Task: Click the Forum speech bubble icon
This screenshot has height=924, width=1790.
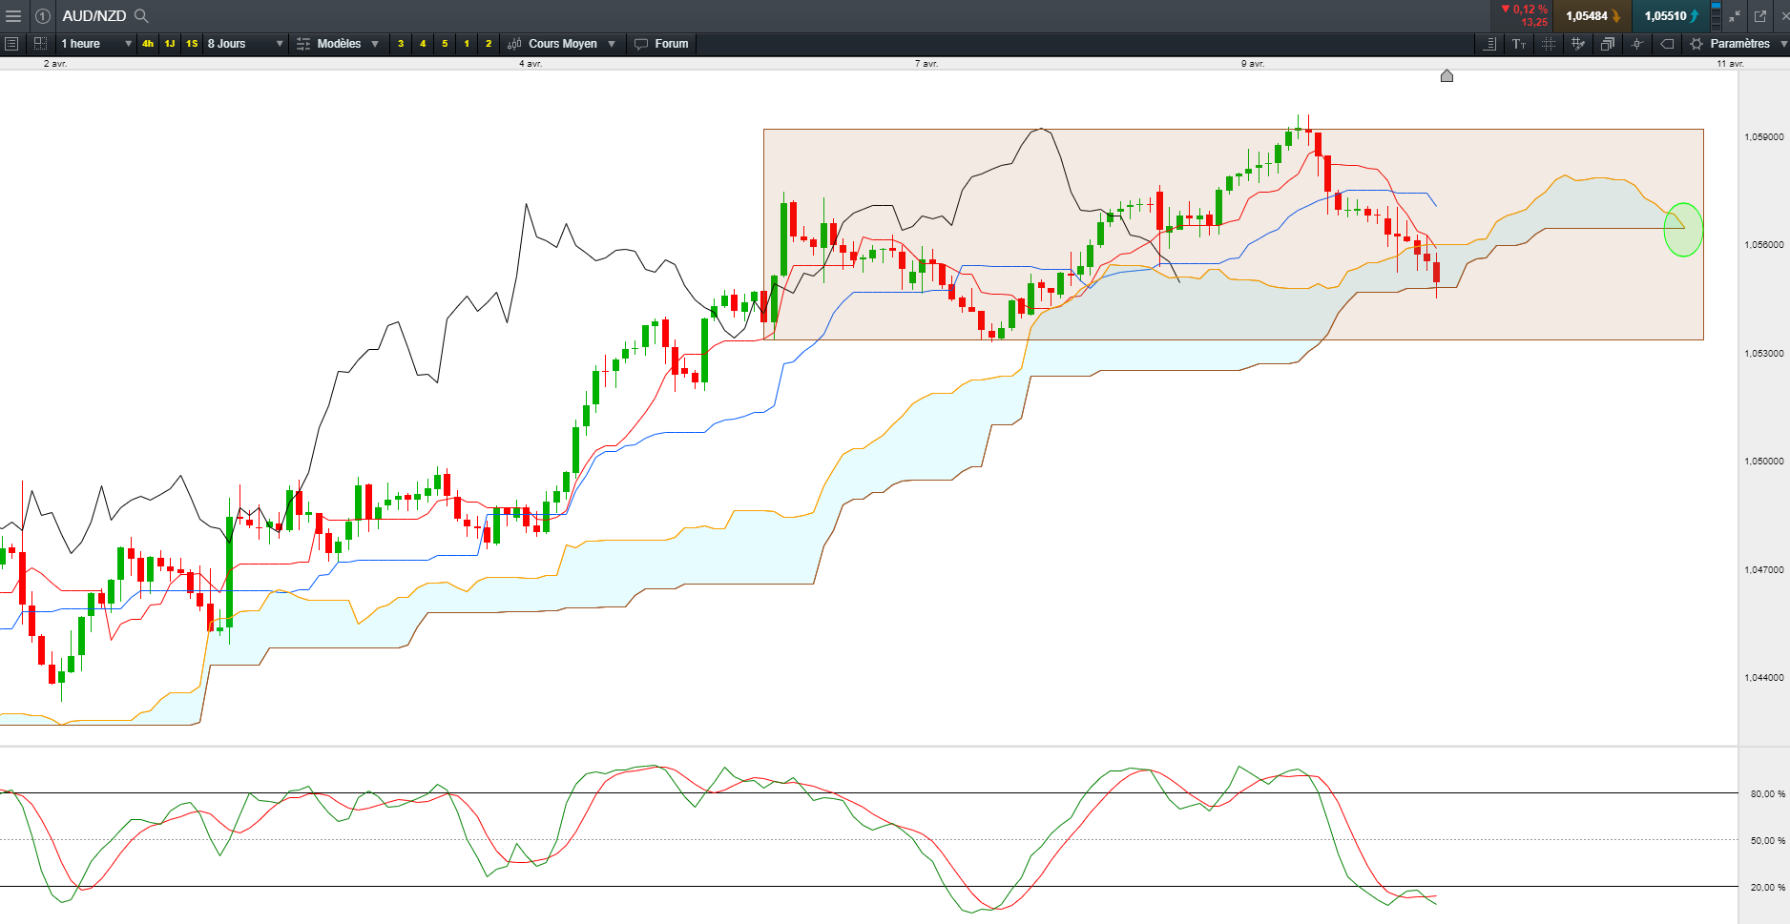Action: pyautogui.click(x=641, y=44)
